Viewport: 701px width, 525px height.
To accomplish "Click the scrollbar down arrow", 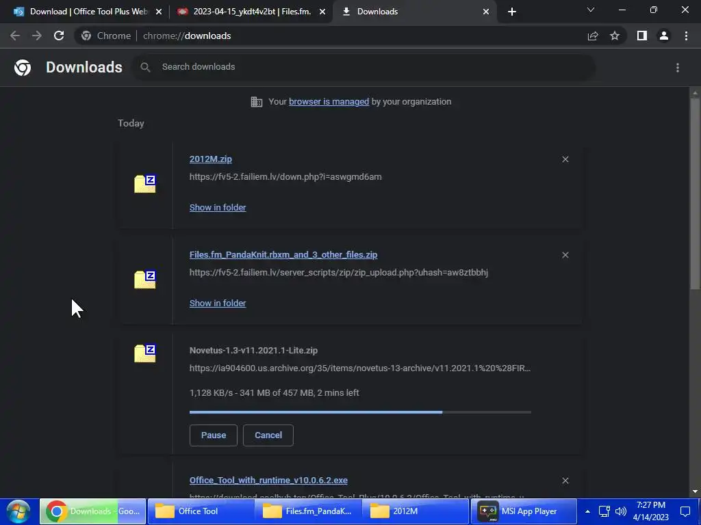I will click(695, 492).
